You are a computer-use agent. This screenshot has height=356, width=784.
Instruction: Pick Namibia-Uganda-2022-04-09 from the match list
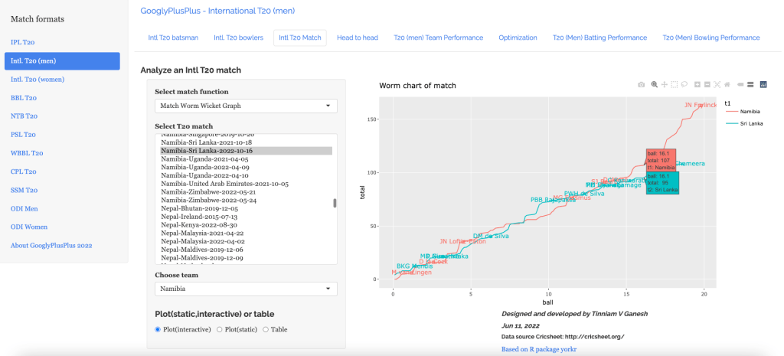[204, 167]
